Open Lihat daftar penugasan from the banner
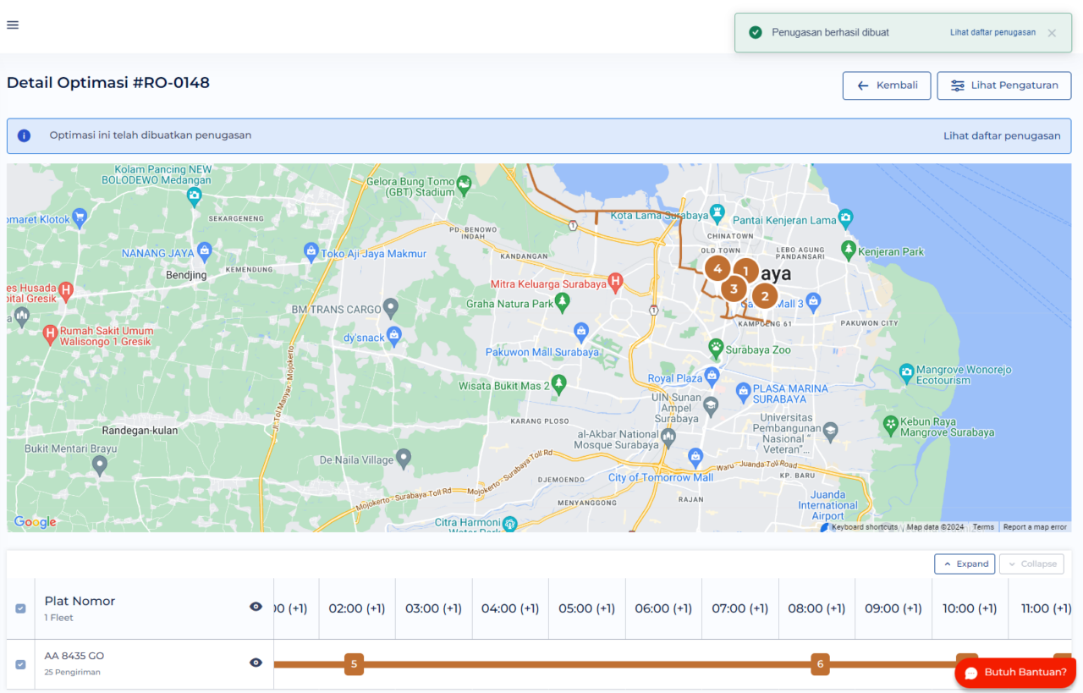This screenshot has width=1083, height=693. tap(1002, 135)
